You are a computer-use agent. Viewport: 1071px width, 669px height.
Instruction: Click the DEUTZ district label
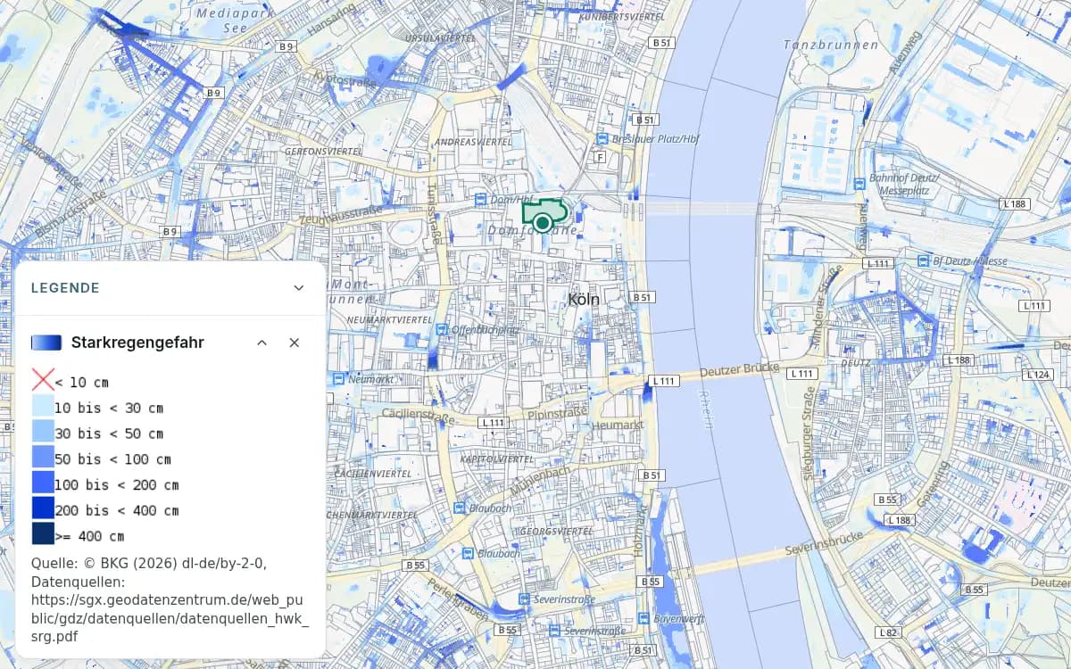point(855,363)
